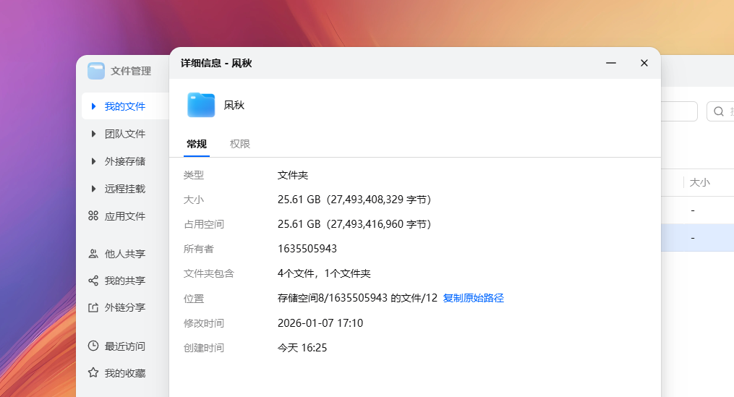The image size is (734, 397).
Task: Click the text 4个文件，1个文件夹
Action: pos(324,273)
